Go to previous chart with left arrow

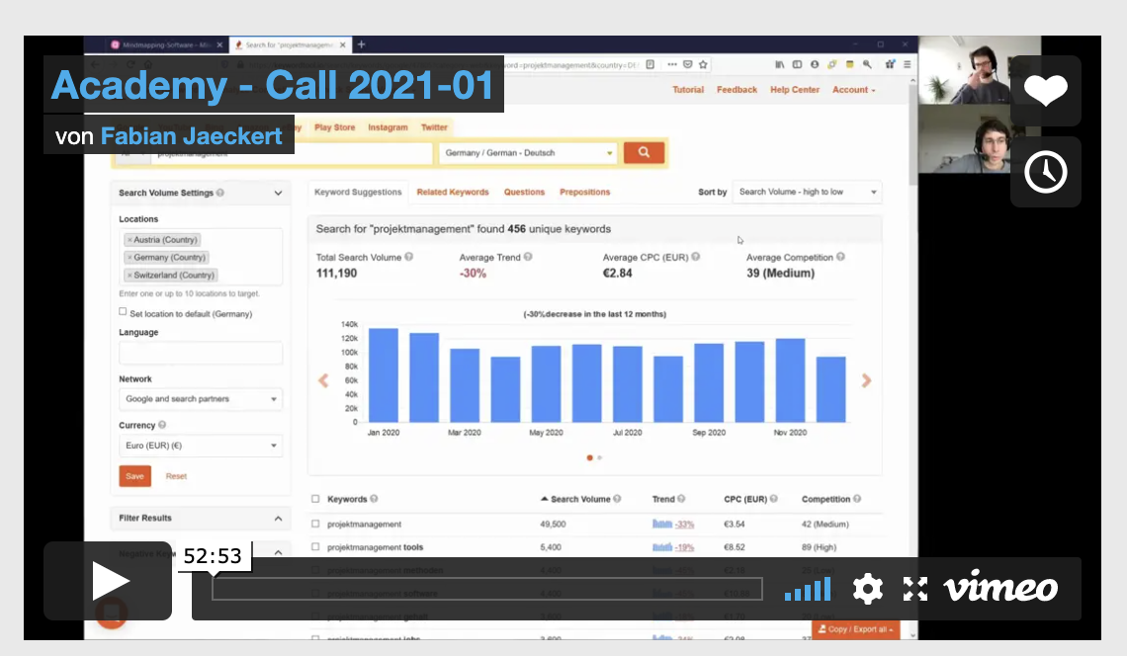coord(323,380)
